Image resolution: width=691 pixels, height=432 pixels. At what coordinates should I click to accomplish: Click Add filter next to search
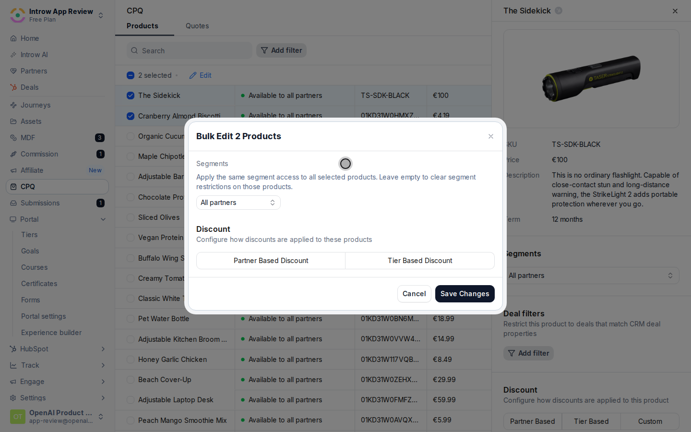tap(281, 50)
